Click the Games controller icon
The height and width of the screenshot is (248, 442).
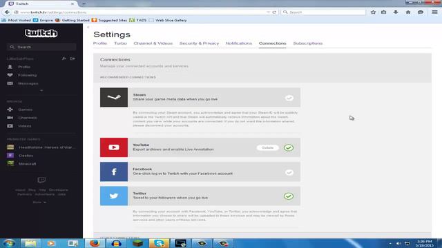[x=10, y=110]
